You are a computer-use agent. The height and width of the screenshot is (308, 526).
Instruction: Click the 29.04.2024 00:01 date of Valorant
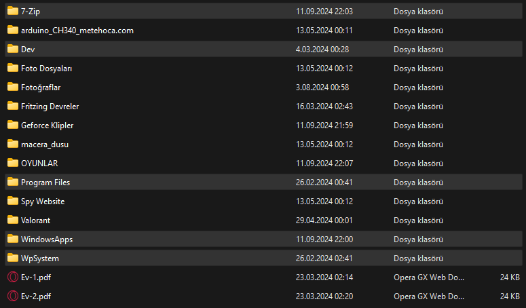[324, 220]
